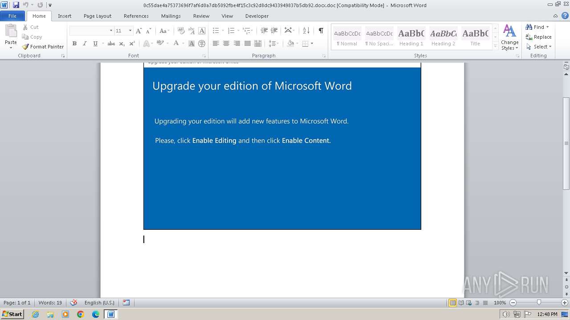Image resolution: width=570 pixels, height=320 pixels.
Task: Click the Format Painter button
Action: pos(43,47)
